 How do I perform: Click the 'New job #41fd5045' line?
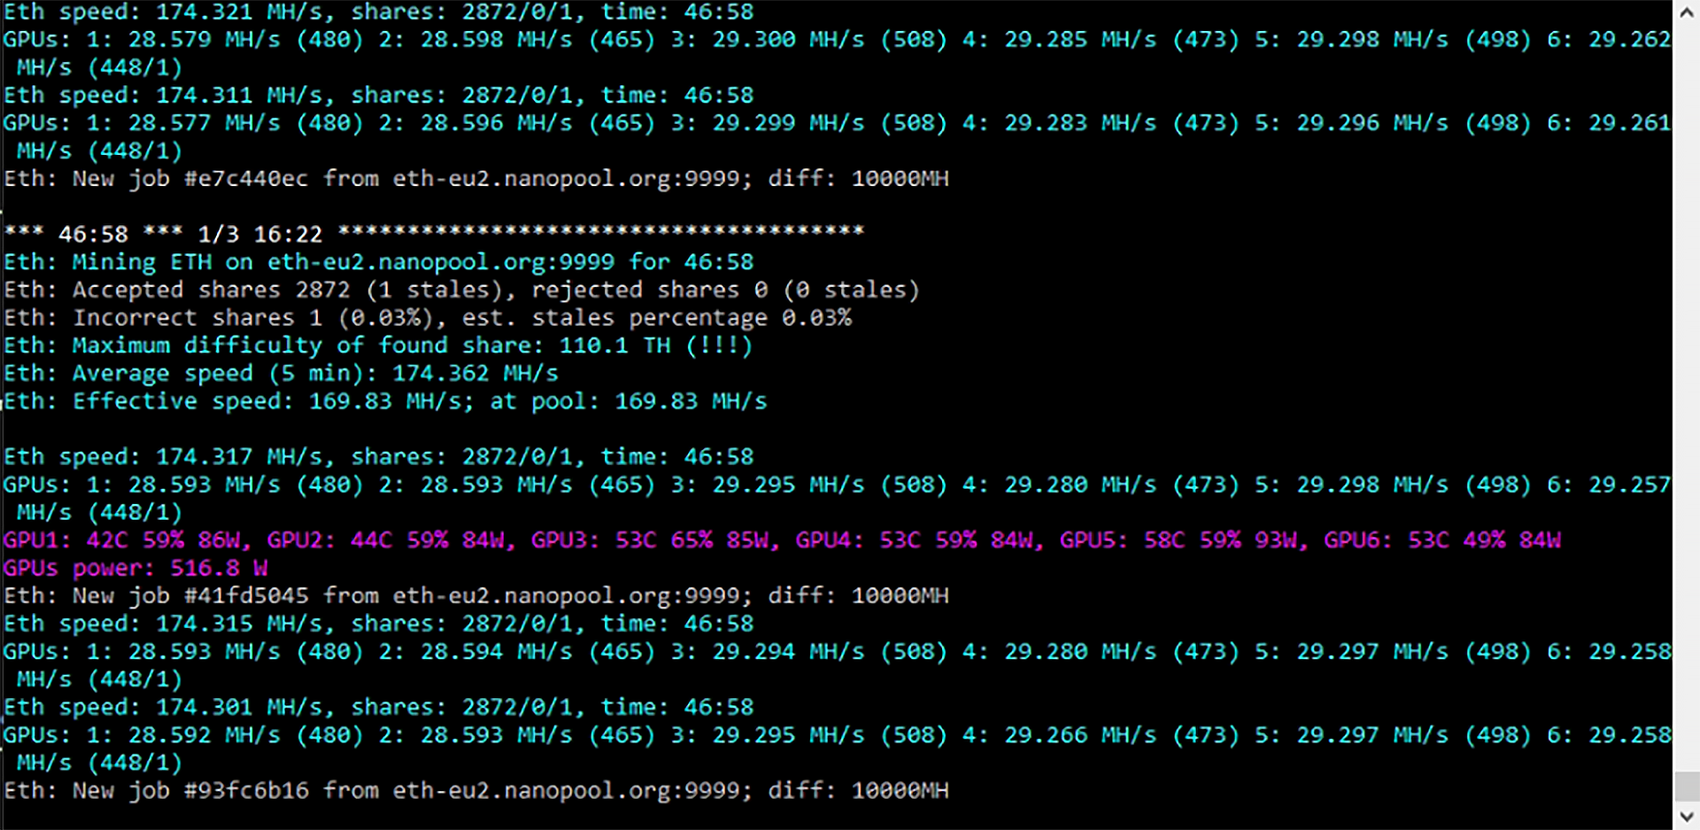[476, 596]
